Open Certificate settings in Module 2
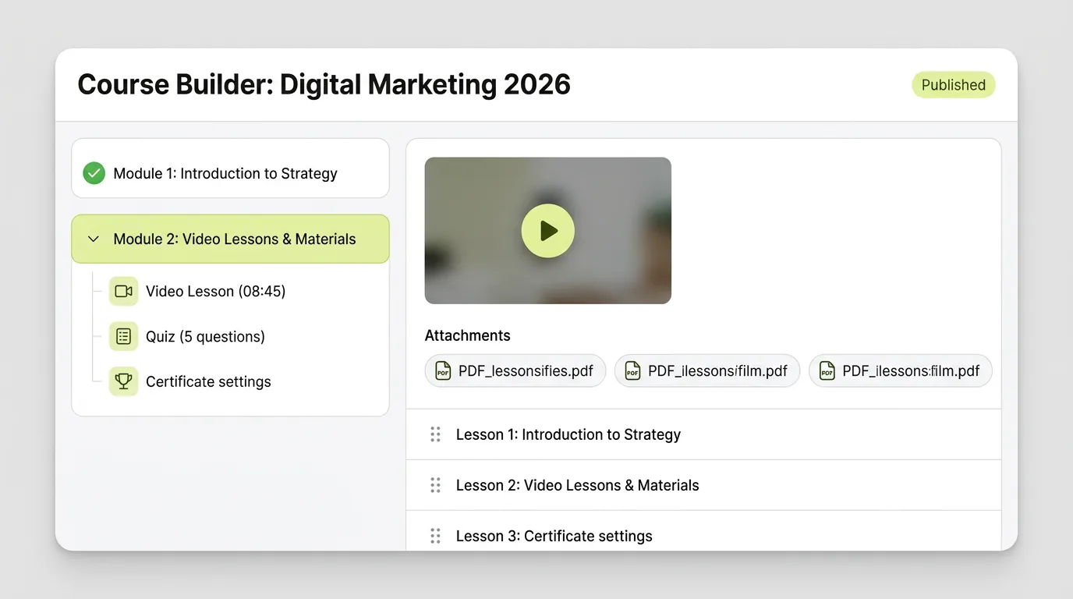The height and width of the screenshot is (599, 1073). pos(190,382)
